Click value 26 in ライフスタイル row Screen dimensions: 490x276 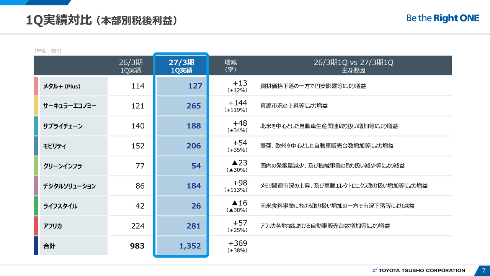pos(196,206)
